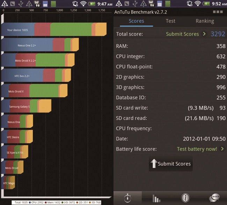Viewport: 227px width, 205px height.
Task: Tap the Wi-Fi icon beside the 9:52 clock
Action: pos(197,4)
